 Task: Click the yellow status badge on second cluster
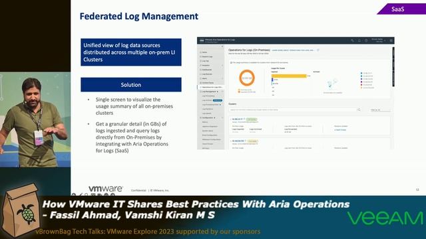pyautogui.click(x=252, y=141)
